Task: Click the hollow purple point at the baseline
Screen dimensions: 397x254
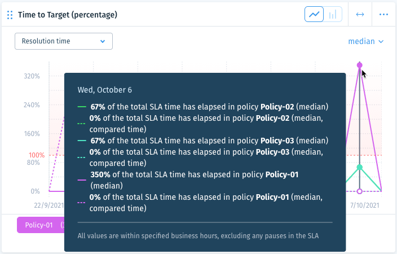Action: [360, 191]
